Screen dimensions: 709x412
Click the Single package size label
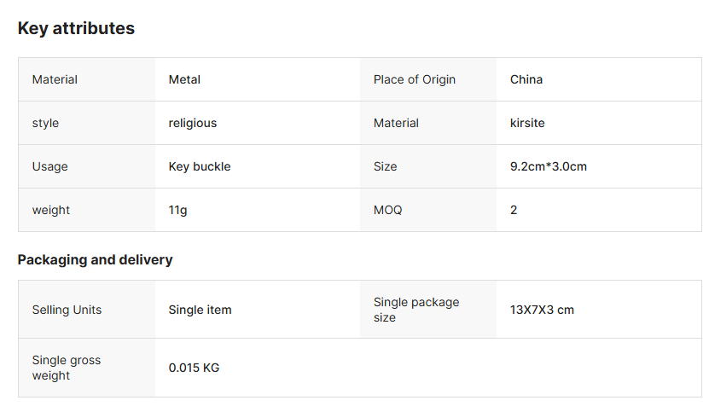[x=416, y=310]
